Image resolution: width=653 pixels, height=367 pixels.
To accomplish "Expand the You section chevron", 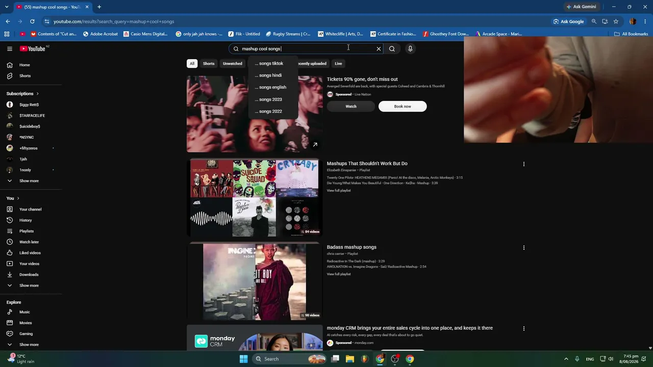I will (18, 198).
